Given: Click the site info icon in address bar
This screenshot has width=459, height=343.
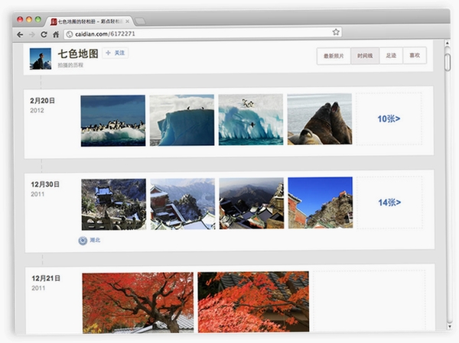Looking at the screenshot, I should tap(70, 34).
